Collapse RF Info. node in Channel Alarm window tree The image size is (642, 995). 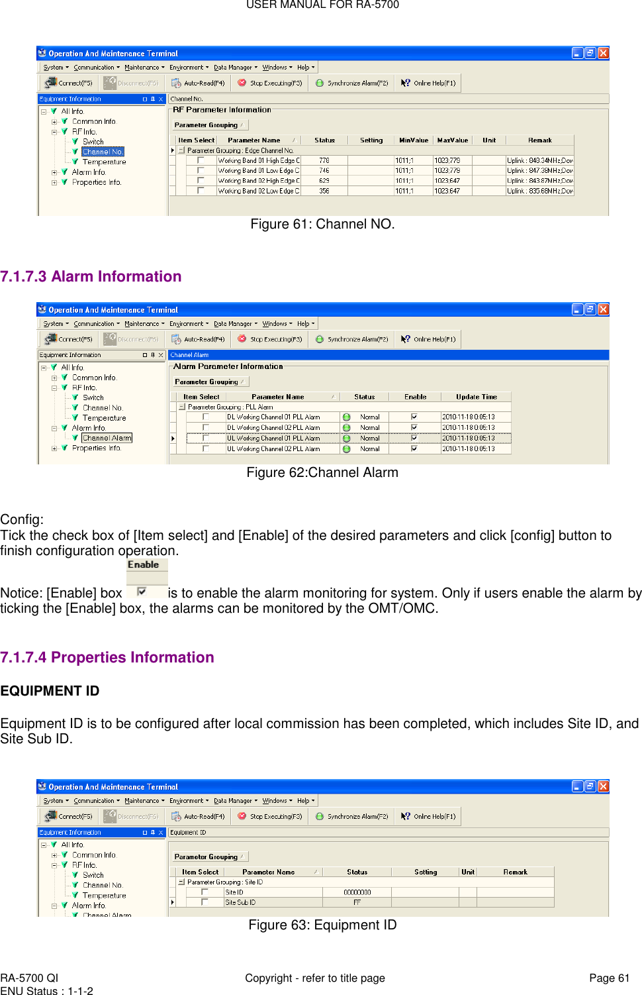coord(54,388)
